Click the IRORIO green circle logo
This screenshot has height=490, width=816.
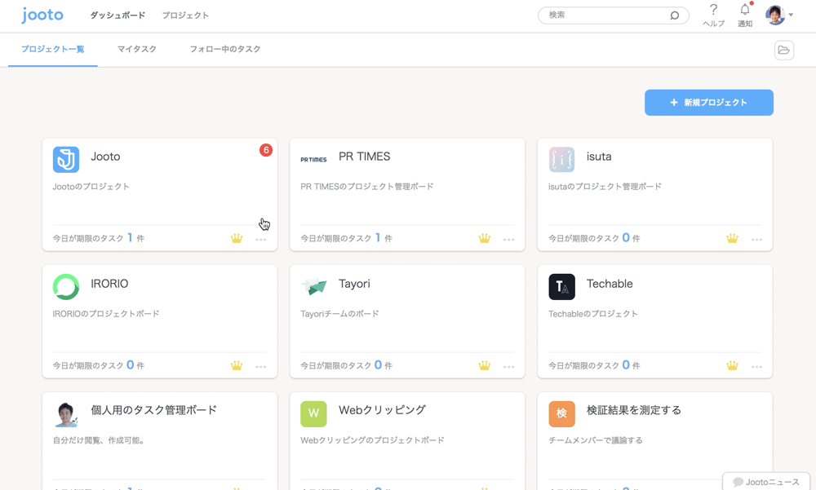tap(66, 287)
